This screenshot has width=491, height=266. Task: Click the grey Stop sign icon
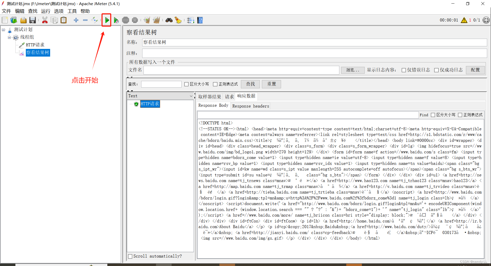pos(126,20)
